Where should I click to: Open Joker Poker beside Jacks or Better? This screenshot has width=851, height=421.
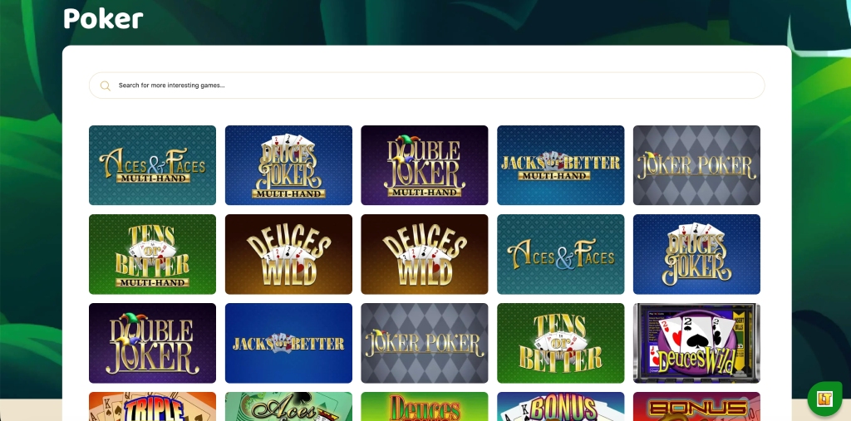(x=425, y=343)
